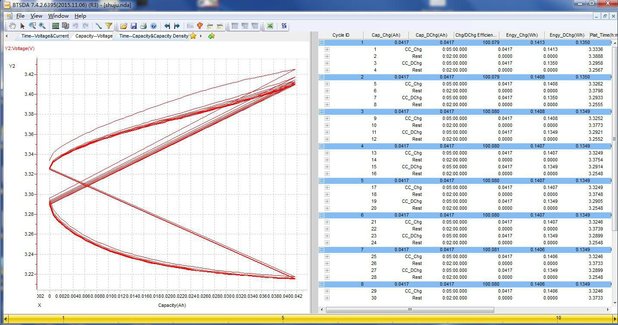Click the Engy_DChg(Wh) column header
The width and height of the screenshot is (618, 325).
pyautogui.click(x=567, y=35)
